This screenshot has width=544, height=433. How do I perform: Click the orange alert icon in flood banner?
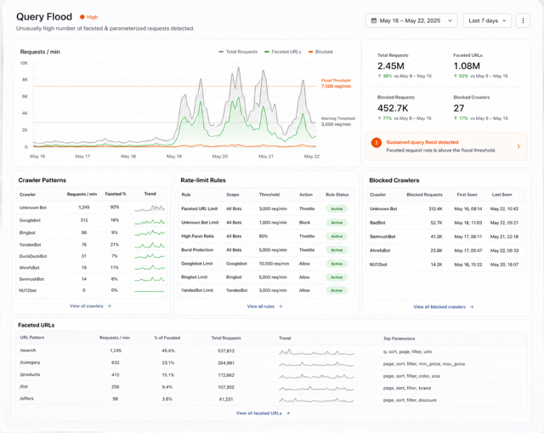point(376,143)
